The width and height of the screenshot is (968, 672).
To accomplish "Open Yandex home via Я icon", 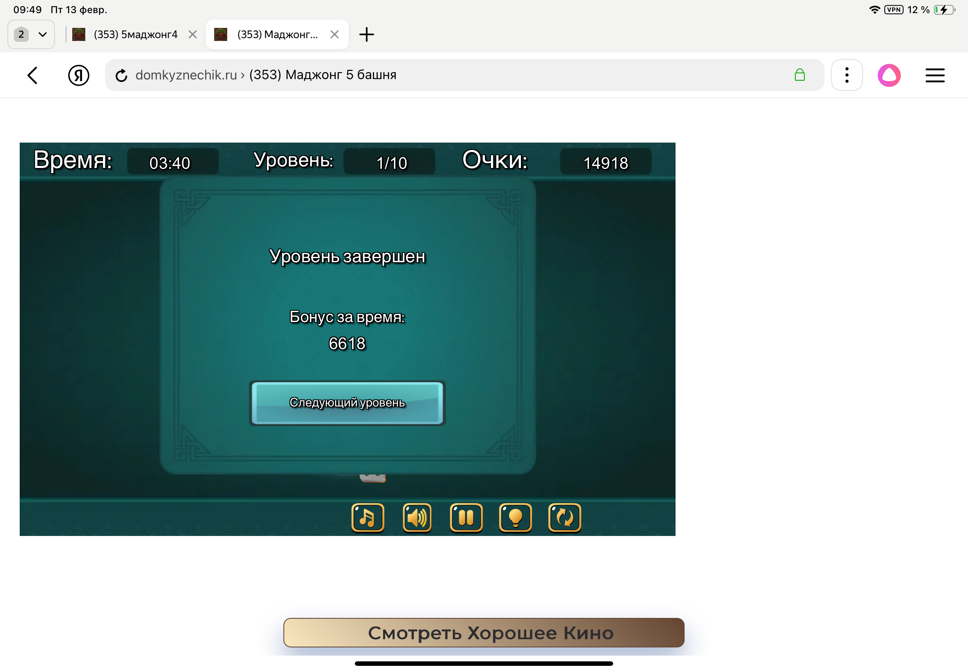I will (78, 75).
